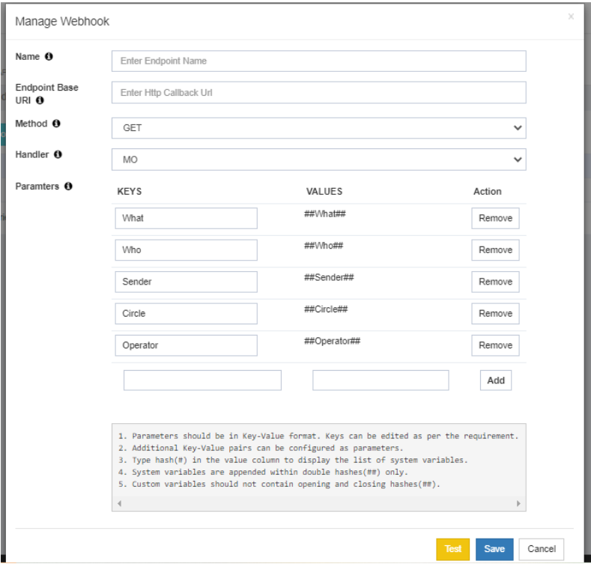
Task: Edit the Circle key field
Action: coord(187,313)
